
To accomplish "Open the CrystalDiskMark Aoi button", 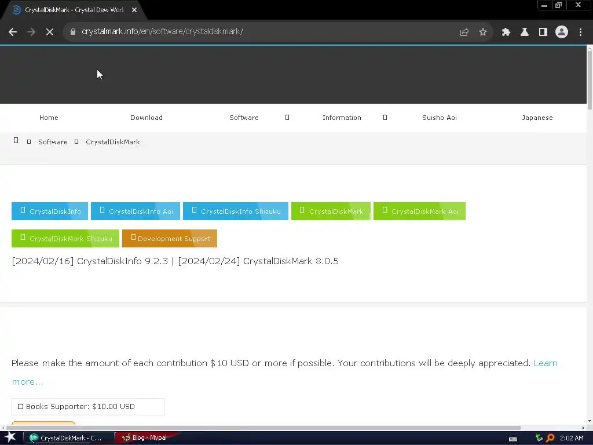I will click(419, 211).
